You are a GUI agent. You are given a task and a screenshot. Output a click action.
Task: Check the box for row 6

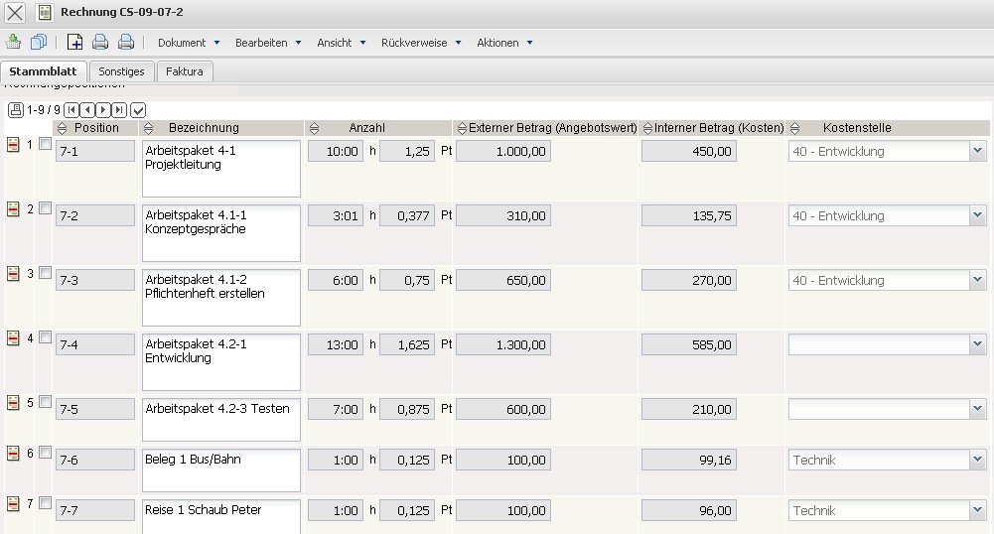45,453
